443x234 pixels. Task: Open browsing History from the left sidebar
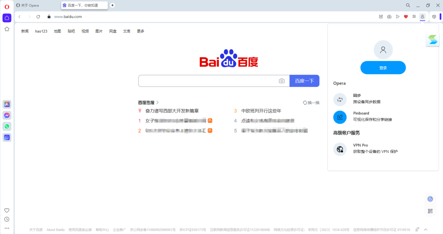tap(7, 219)
